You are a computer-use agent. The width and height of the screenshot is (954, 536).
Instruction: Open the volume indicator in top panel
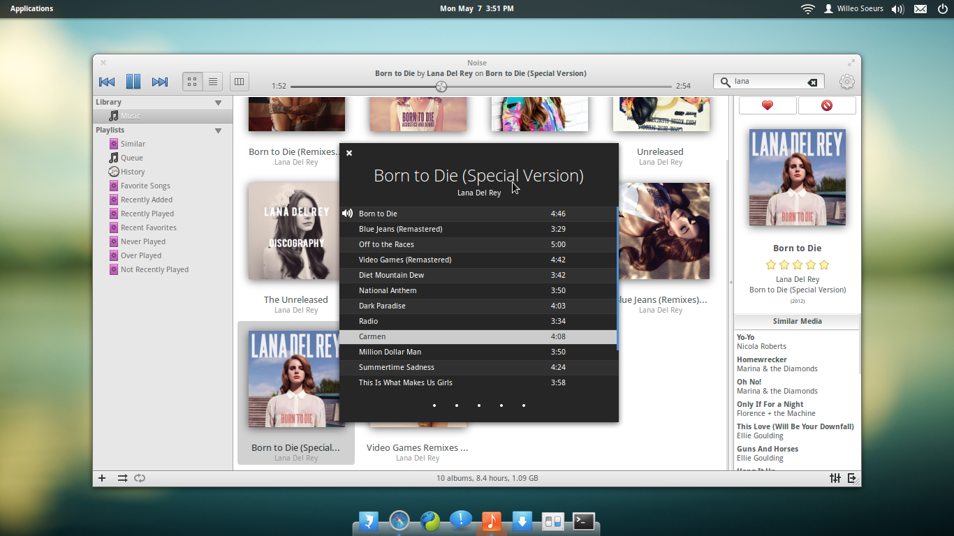tap(898, 9)
